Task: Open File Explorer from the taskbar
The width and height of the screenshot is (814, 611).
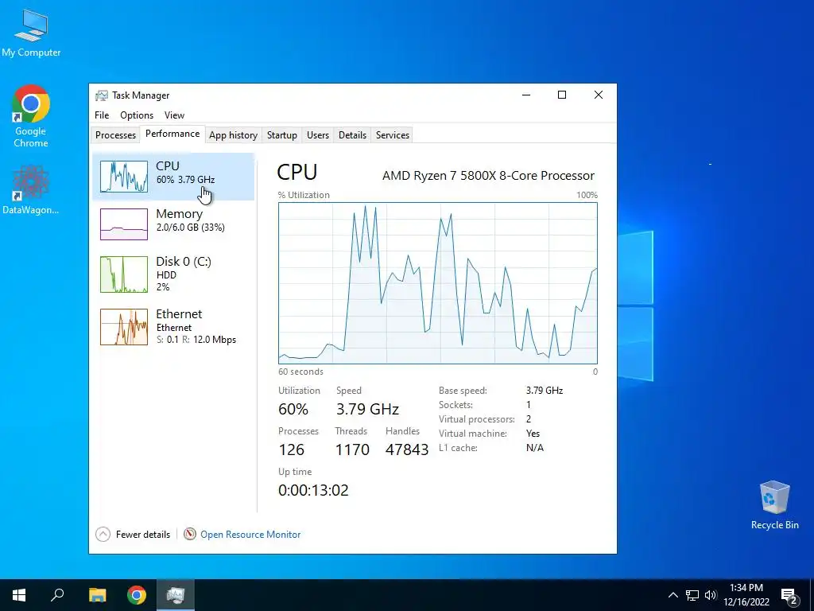Action: pos(97,595)
